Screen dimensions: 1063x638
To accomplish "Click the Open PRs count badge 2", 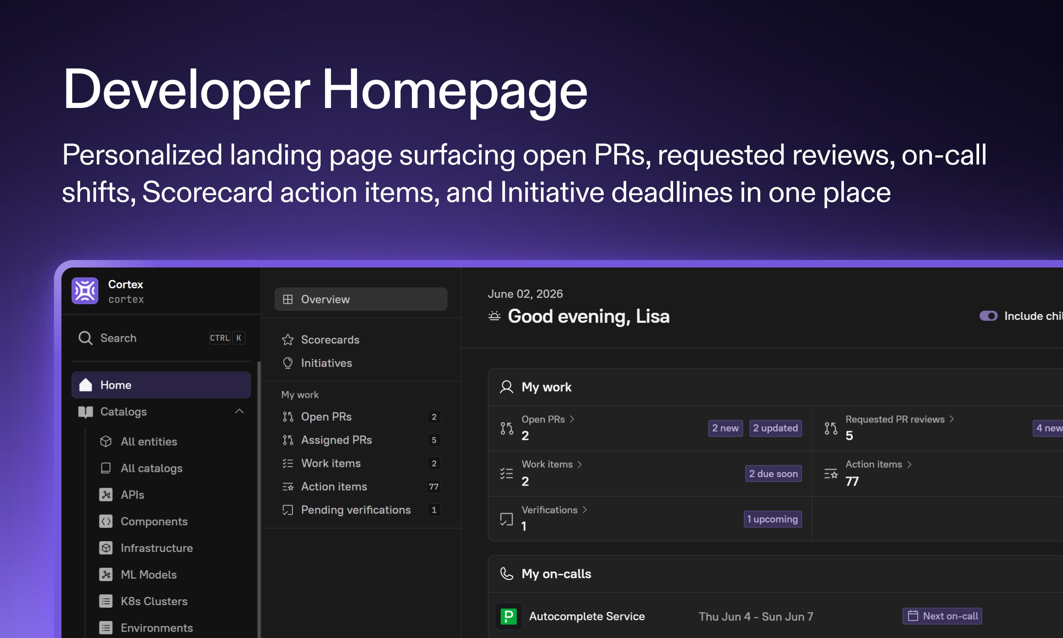I will (434, 417).
